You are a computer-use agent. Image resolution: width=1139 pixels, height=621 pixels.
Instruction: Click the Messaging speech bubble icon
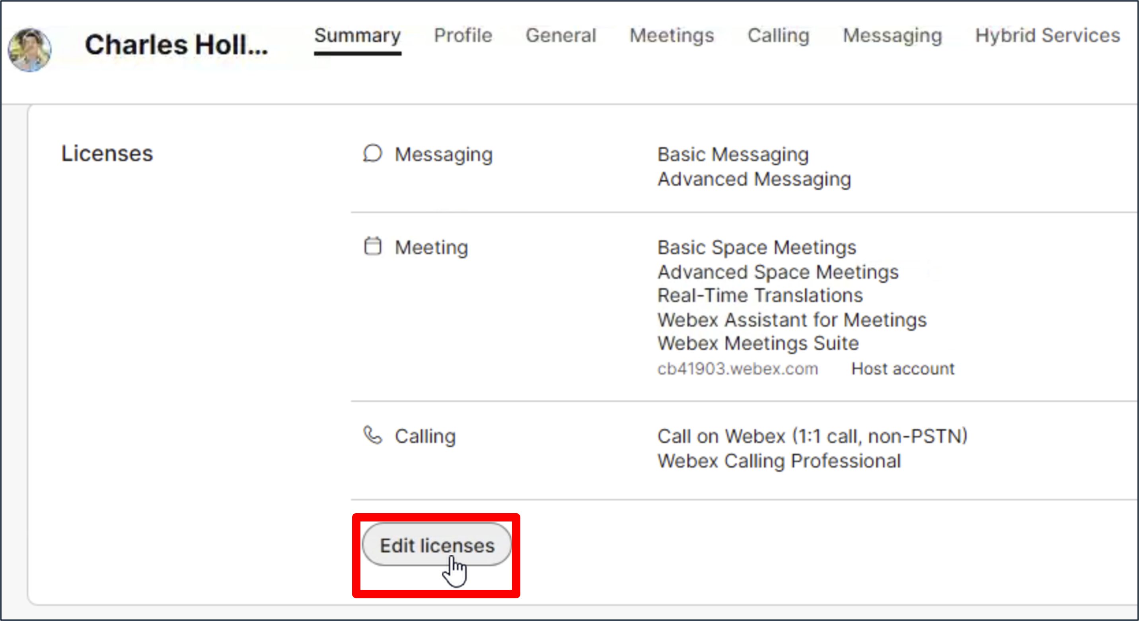pyautogui.click(x=372, y=154)
